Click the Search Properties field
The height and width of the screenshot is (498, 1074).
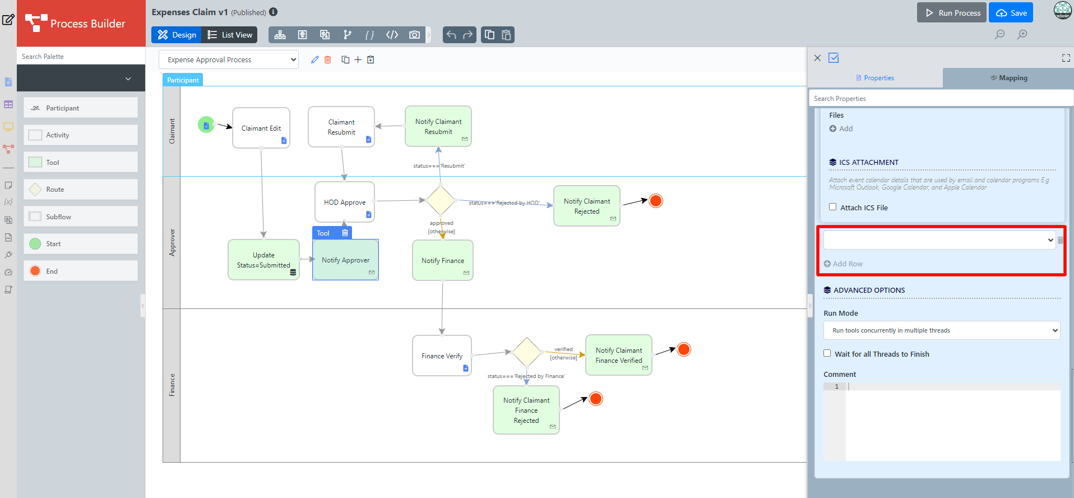[x=941, y=98]
